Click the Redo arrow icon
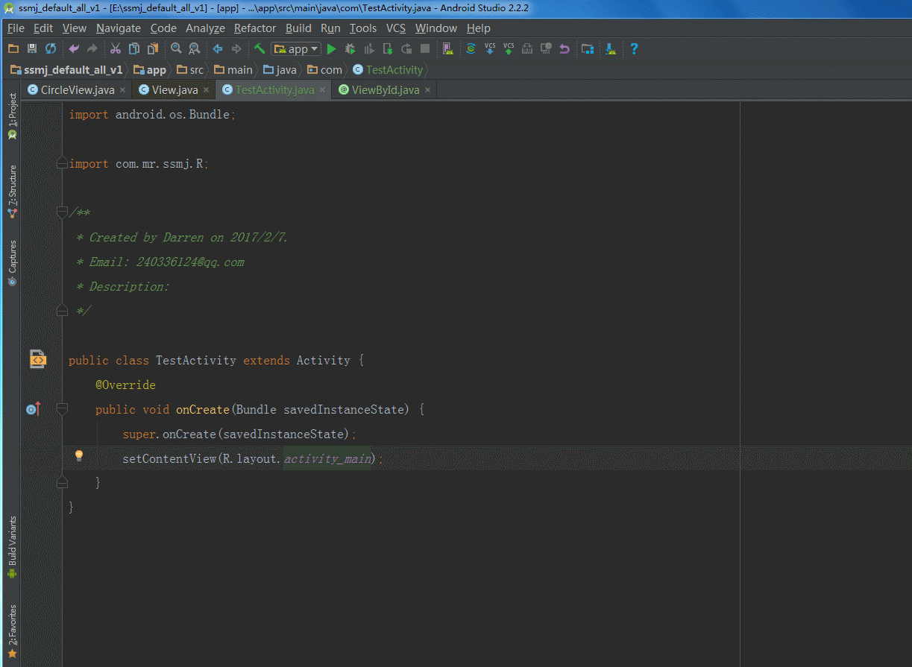912x667 pixels. [x=92, y=48]
